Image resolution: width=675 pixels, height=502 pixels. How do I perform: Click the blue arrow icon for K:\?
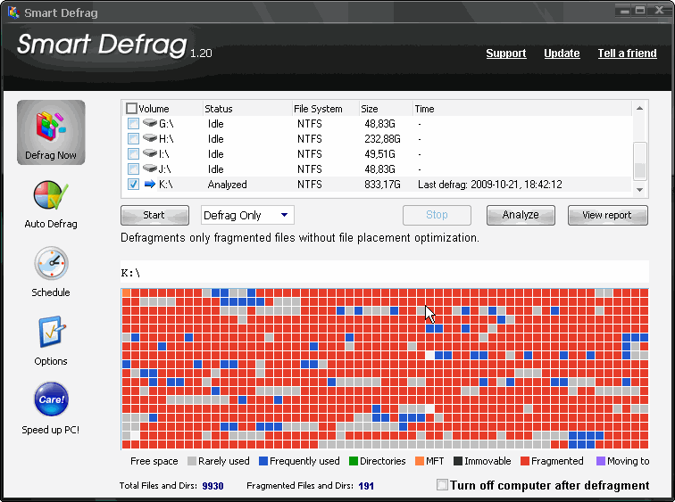[149, 185]
